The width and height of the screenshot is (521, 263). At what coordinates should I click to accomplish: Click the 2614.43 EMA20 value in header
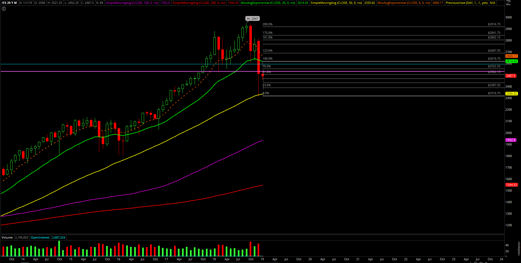coord(303,3)
